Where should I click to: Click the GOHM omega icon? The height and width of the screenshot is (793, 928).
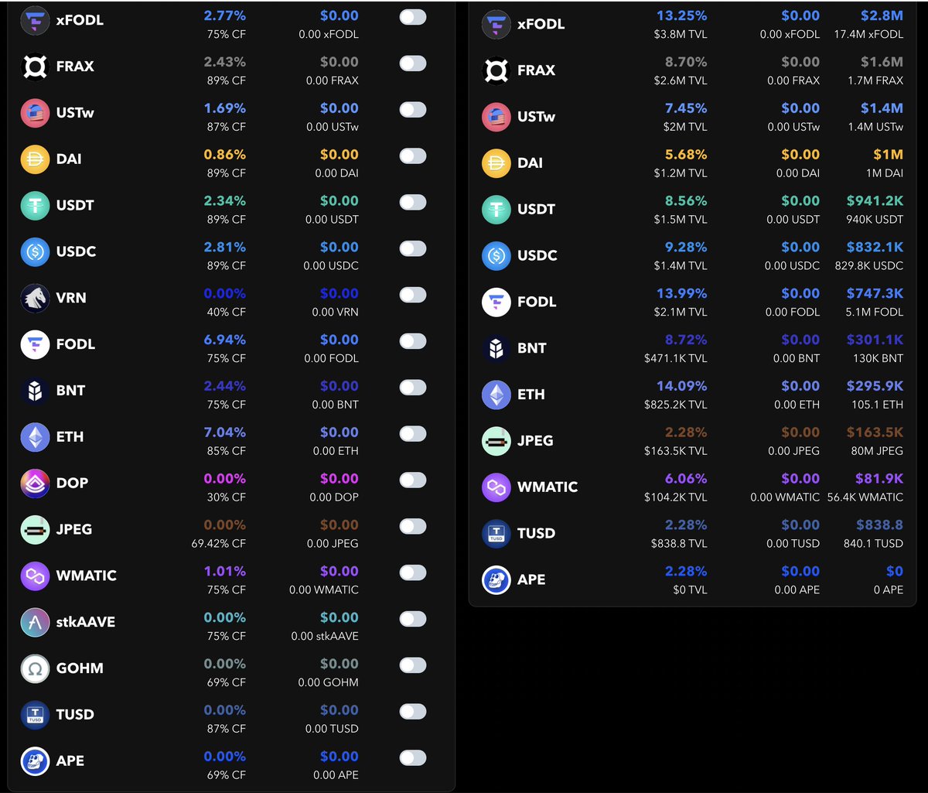coord(35,668)
